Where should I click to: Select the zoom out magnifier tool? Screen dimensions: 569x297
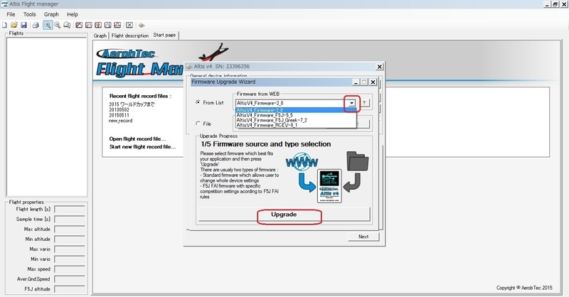[58, 25]
